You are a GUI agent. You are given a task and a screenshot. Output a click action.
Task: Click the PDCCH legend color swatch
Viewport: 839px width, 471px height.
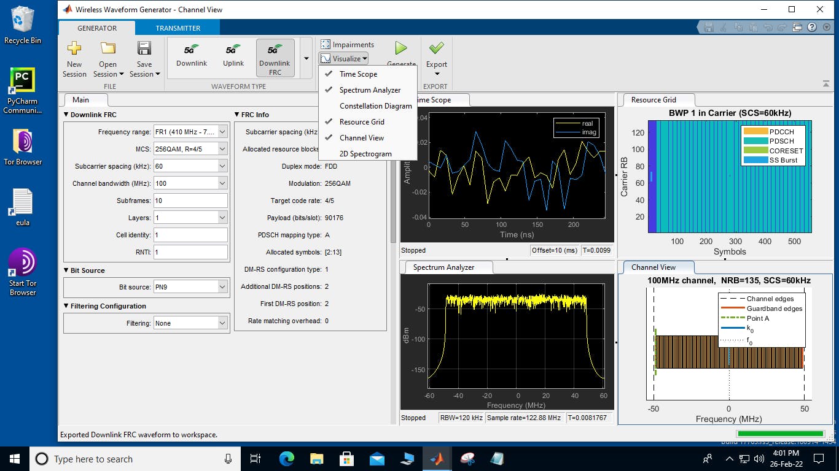coord(755,131)
